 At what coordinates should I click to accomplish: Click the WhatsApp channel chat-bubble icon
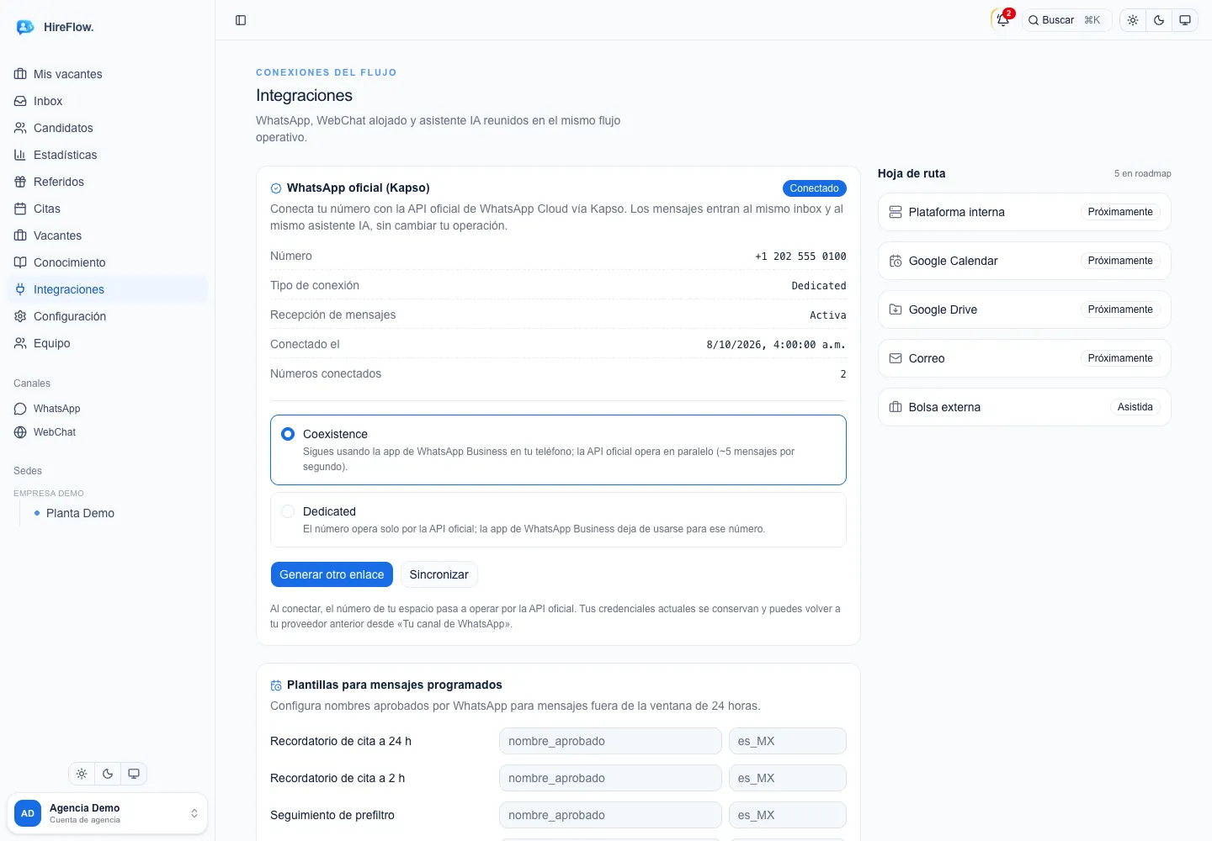tap(20, 409)
